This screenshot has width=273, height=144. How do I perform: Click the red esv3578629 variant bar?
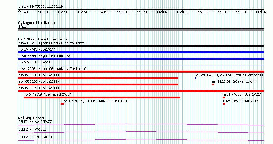click(x=141, y=91)
